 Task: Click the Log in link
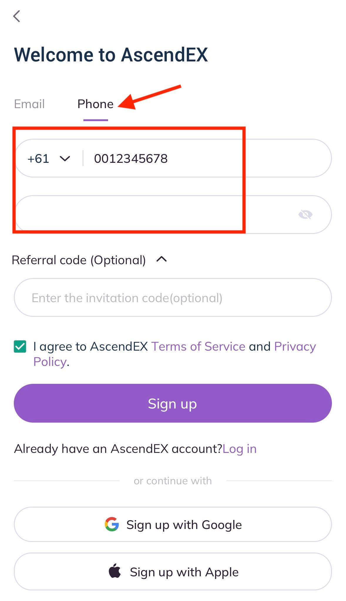239,449
